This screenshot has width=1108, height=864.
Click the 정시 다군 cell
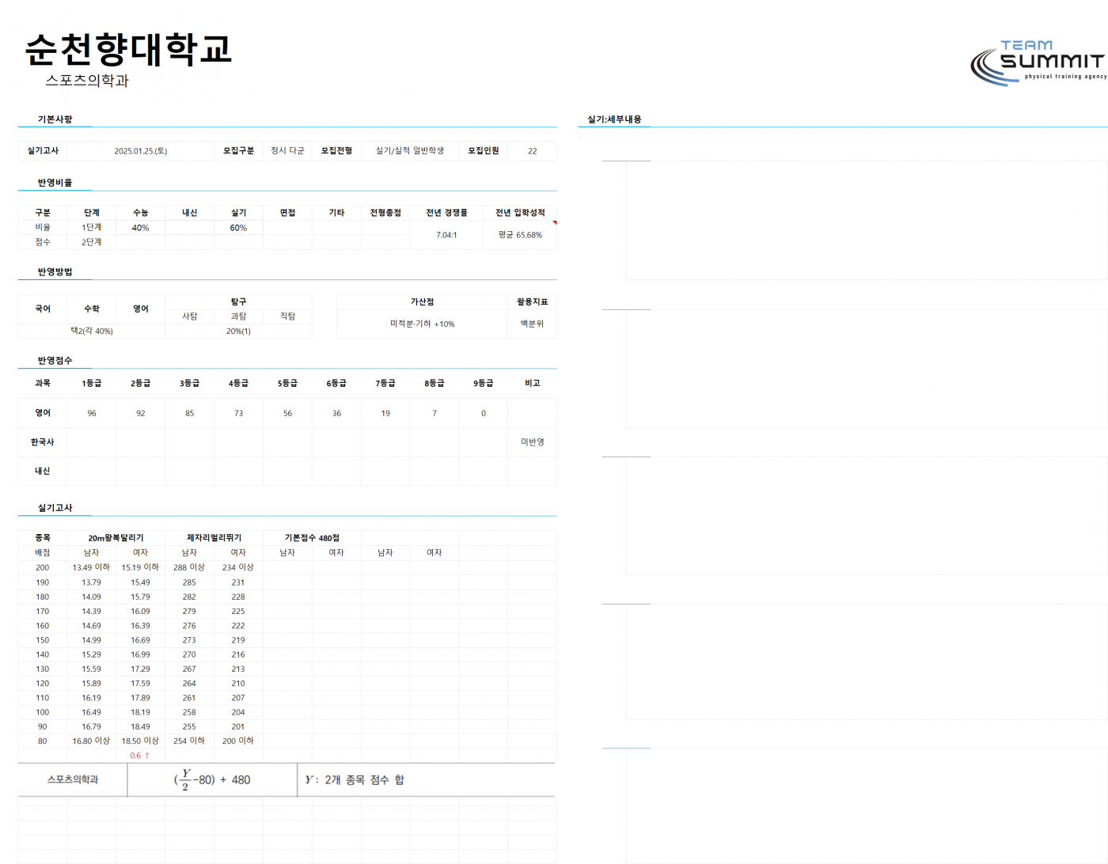287,151
